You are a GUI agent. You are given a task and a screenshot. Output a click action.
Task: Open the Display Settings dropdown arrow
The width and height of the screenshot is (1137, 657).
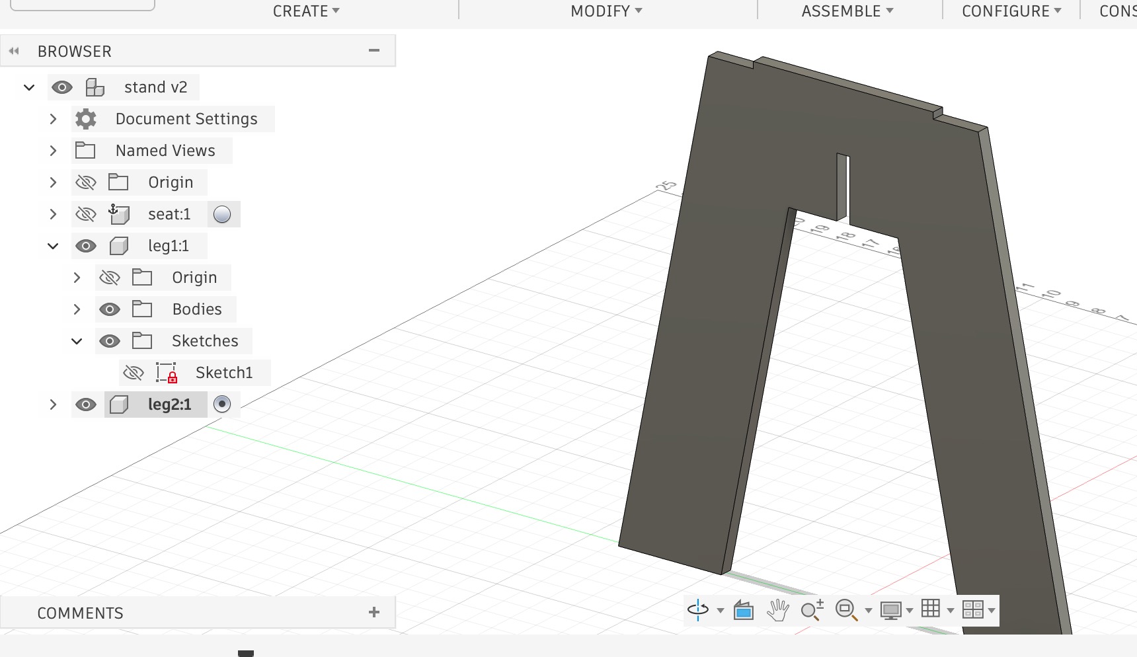click(x=910, y=611)
